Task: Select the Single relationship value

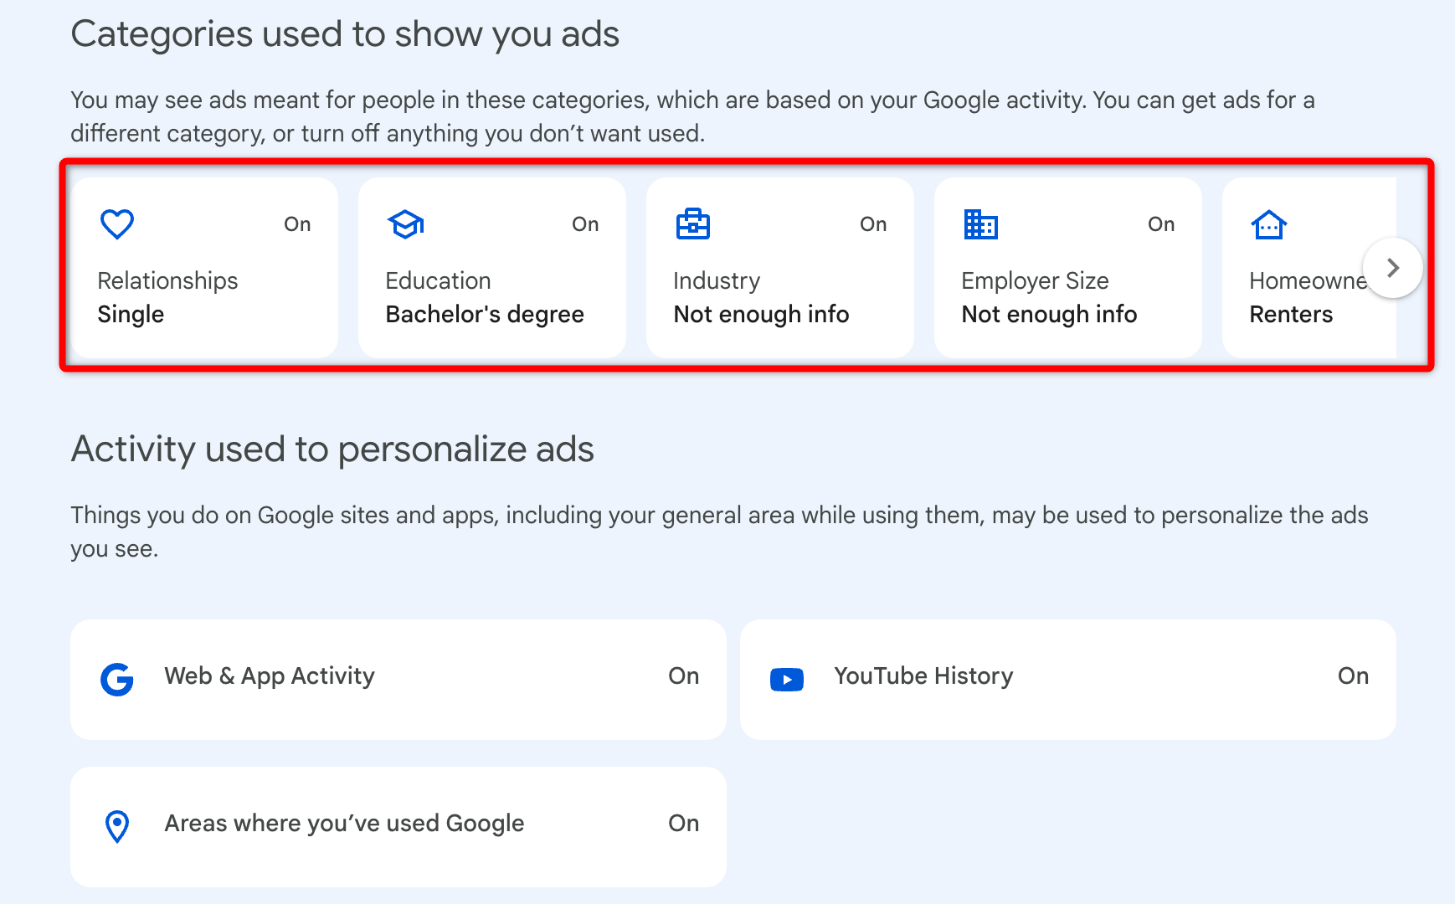Action: click(x=131, y=315)
